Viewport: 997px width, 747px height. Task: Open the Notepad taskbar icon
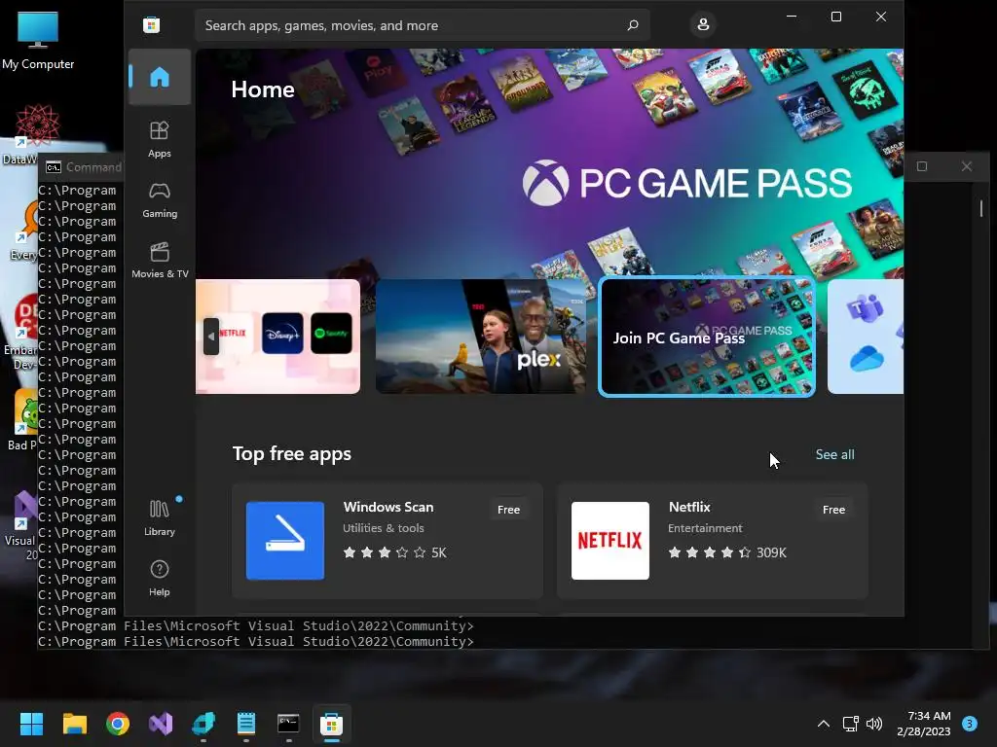tap(246, 724)
